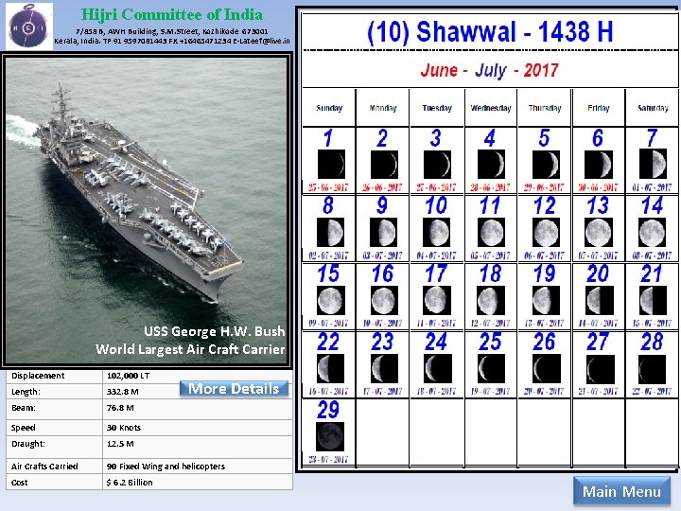Click the Saturday column header

tap(653, 108)
